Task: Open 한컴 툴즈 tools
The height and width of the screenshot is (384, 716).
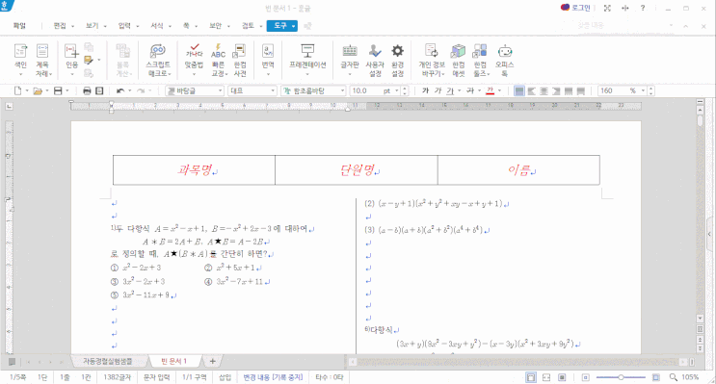Action: click(x=480, y=60)
